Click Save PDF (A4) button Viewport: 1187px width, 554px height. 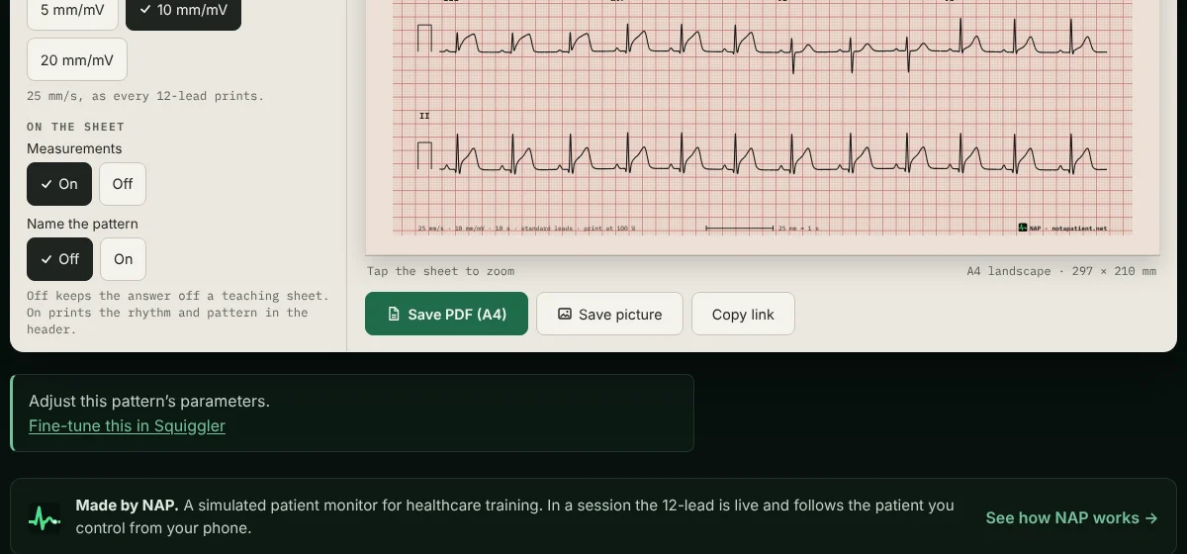446,314
